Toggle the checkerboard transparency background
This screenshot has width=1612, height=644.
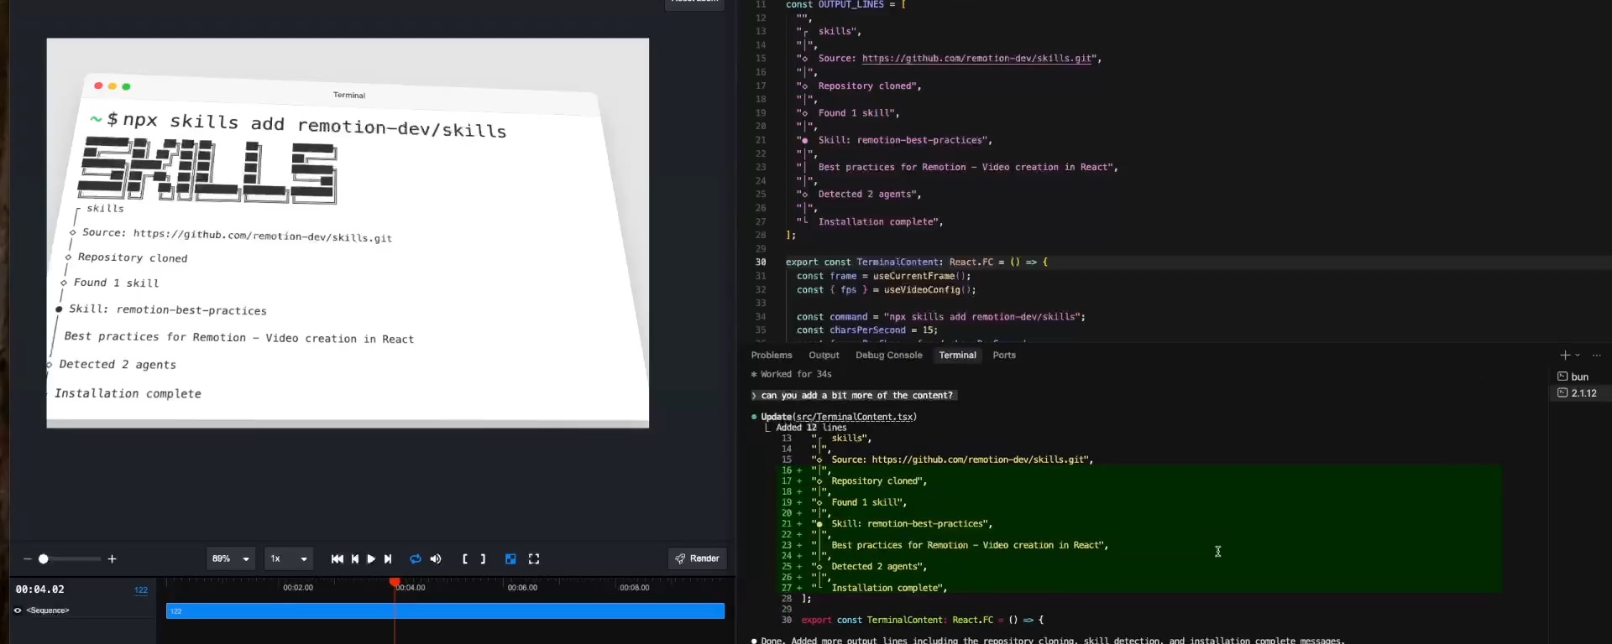(x=510, y=559)
